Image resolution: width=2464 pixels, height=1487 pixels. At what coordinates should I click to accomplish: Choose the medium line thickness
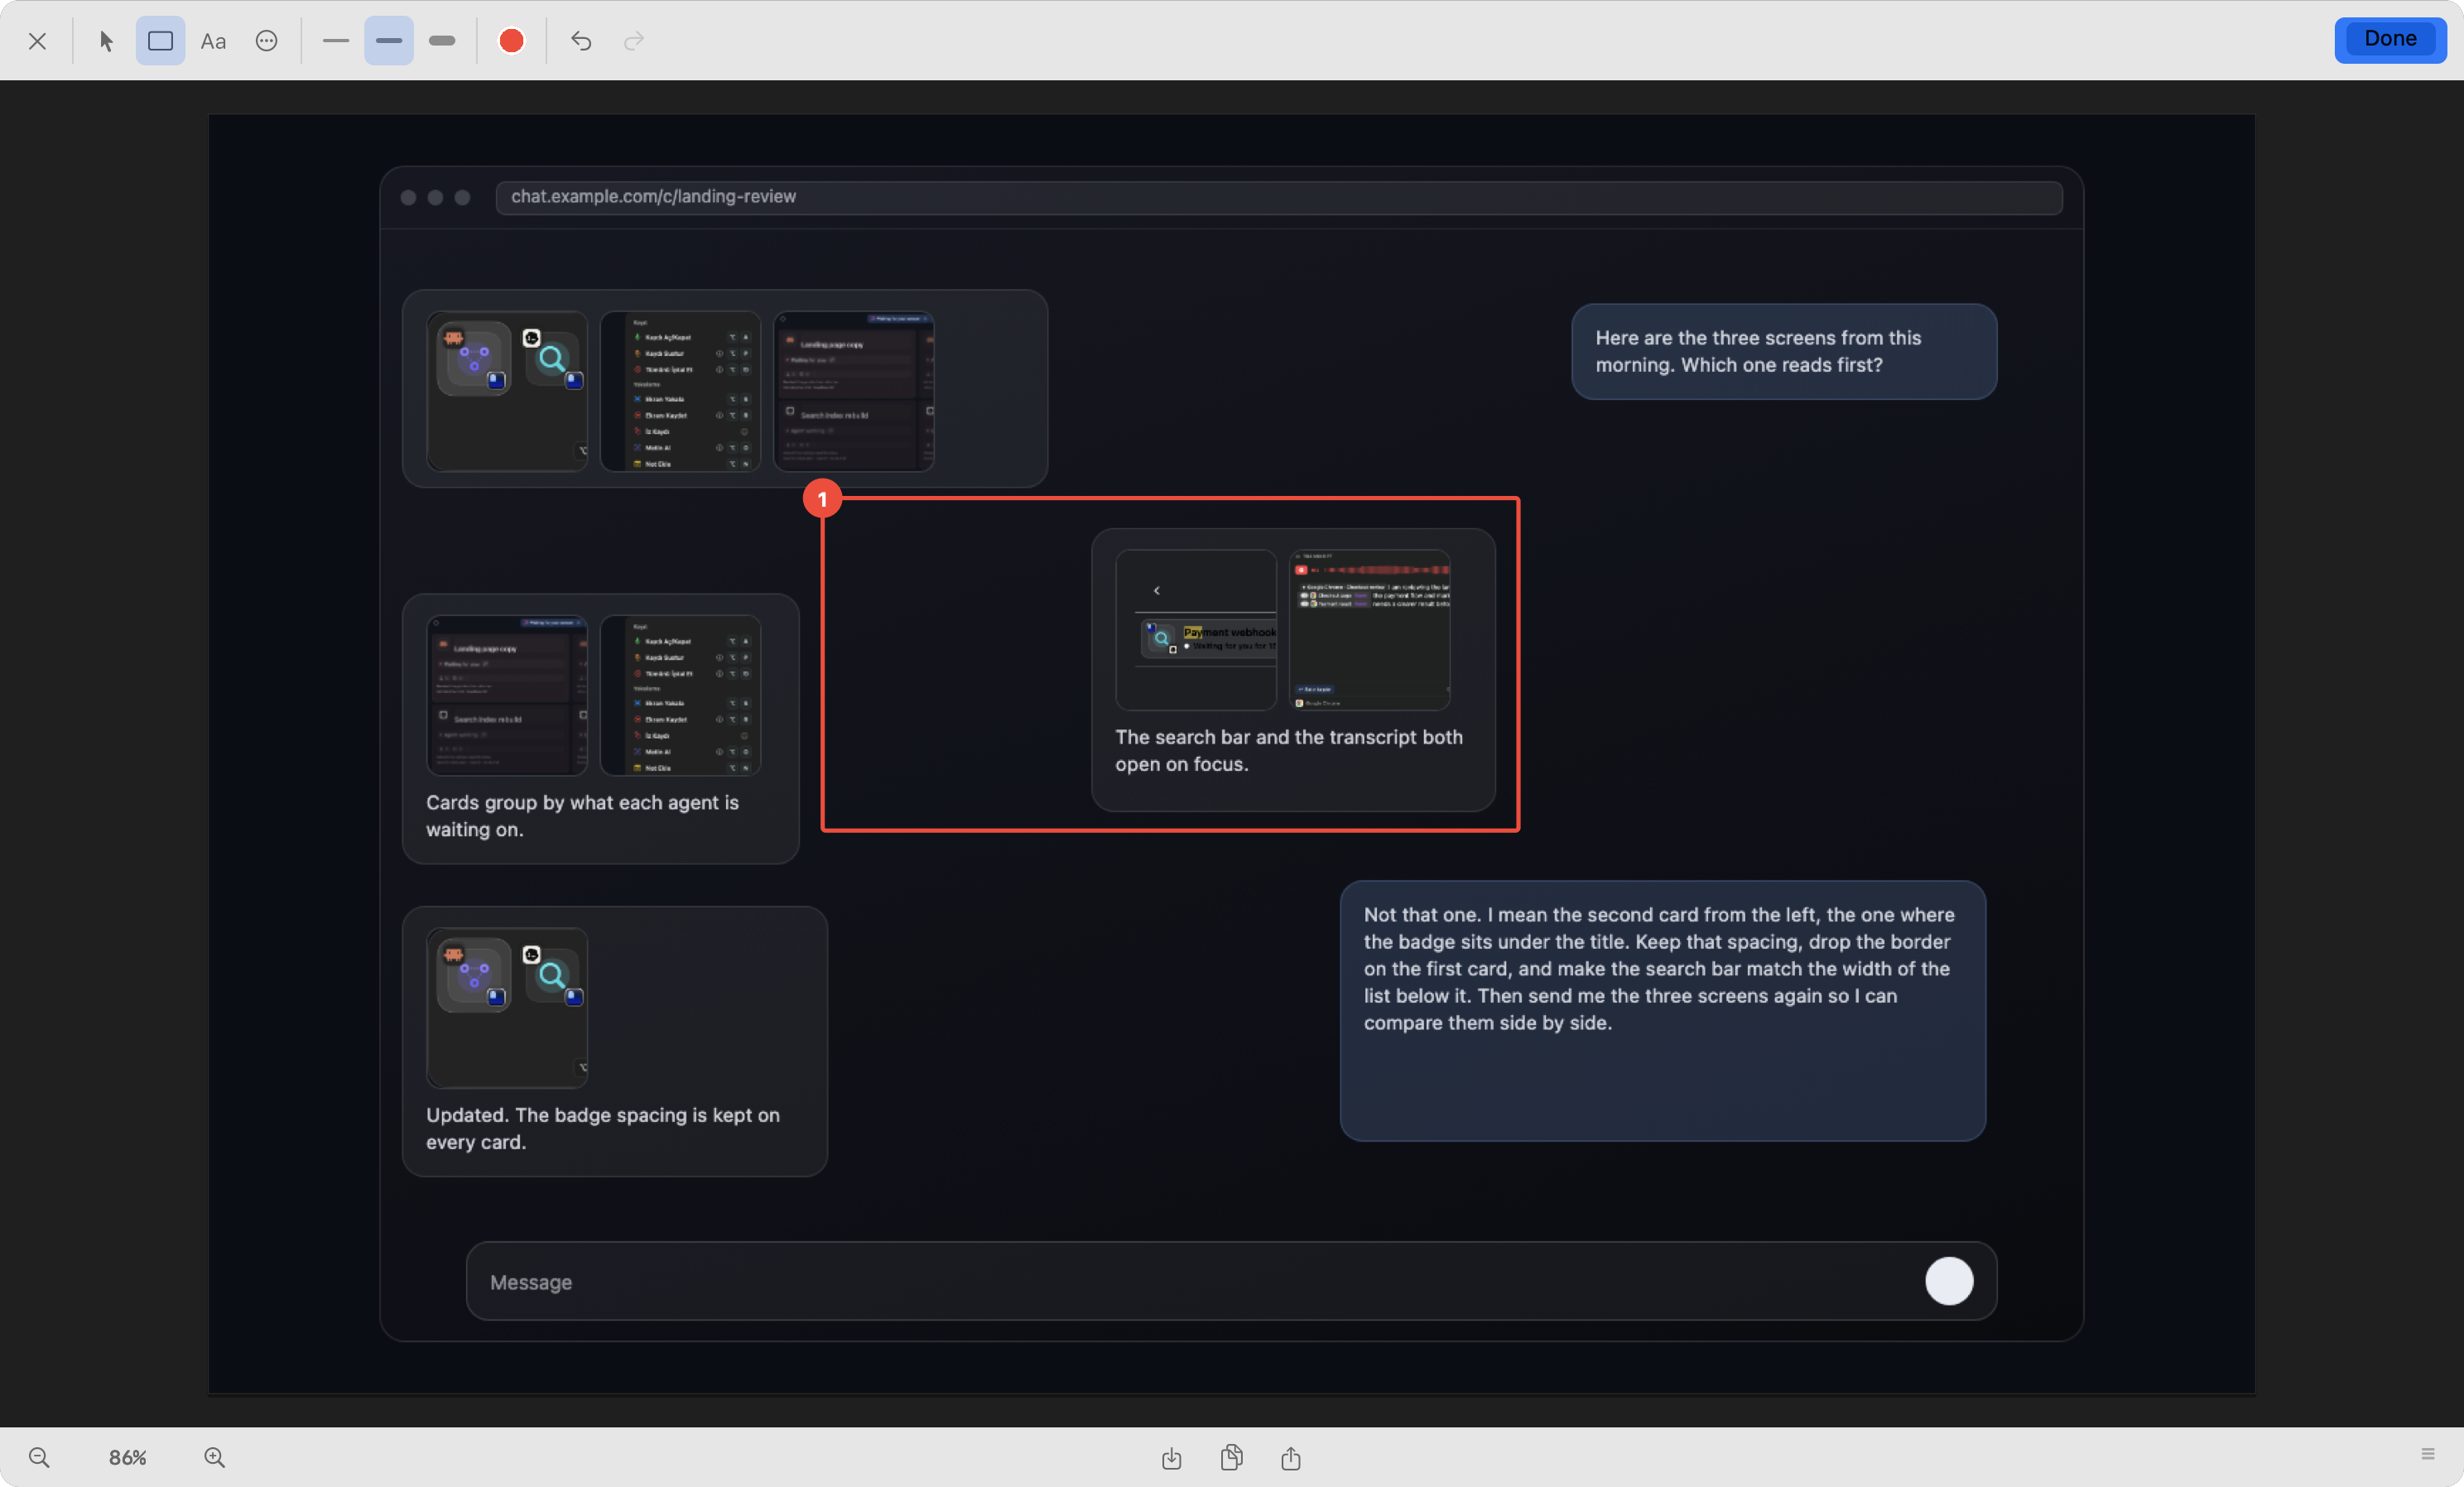click(x=389, y=41)
